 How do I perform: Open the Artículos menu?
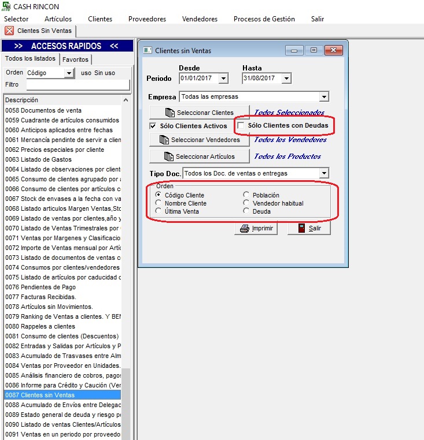[x=58, y=19]
